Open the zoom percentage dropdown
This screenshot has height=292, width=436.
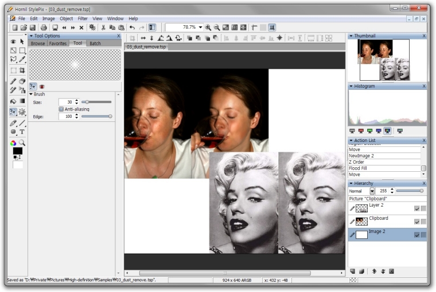(x=201, y=27)
